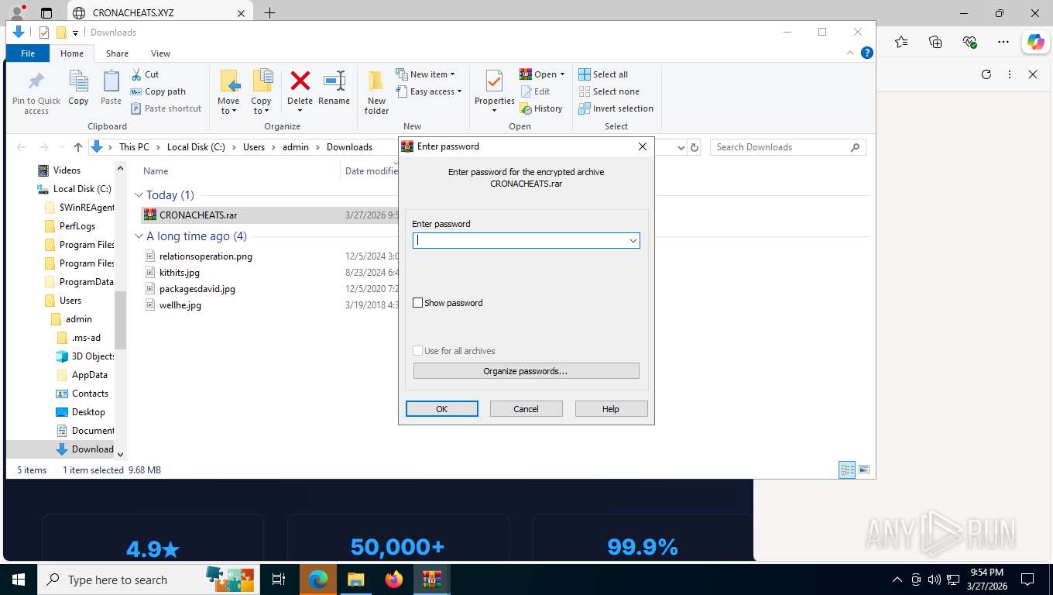Click Users in the address breadcrumb

click(x=254, y=147)
